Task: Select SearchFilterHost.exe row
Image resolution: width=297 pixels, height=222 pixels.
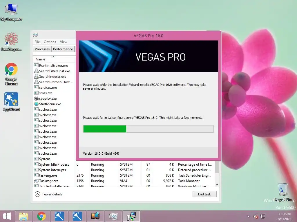Action: [54, 71]
